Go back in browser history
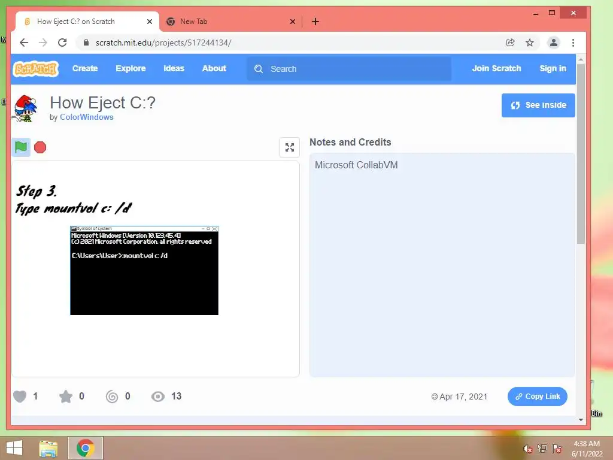The width and height of the screenshot is (613, 460). pos(24,43)
